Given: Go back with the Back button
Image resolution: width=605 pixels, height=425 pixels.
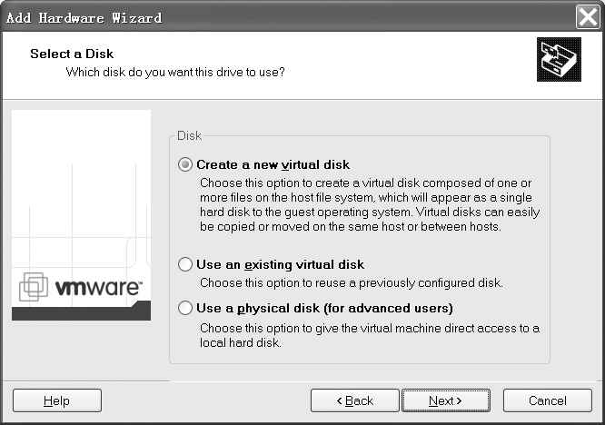Looking at the screenshot, I should [355, 400].
